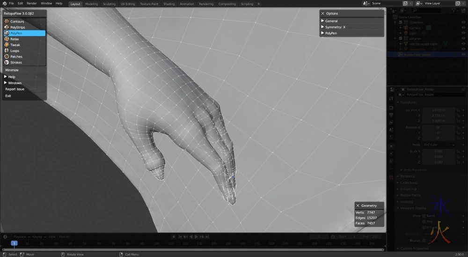Activate the PolyPen tool
468x257 pixels.
(16, 33)
